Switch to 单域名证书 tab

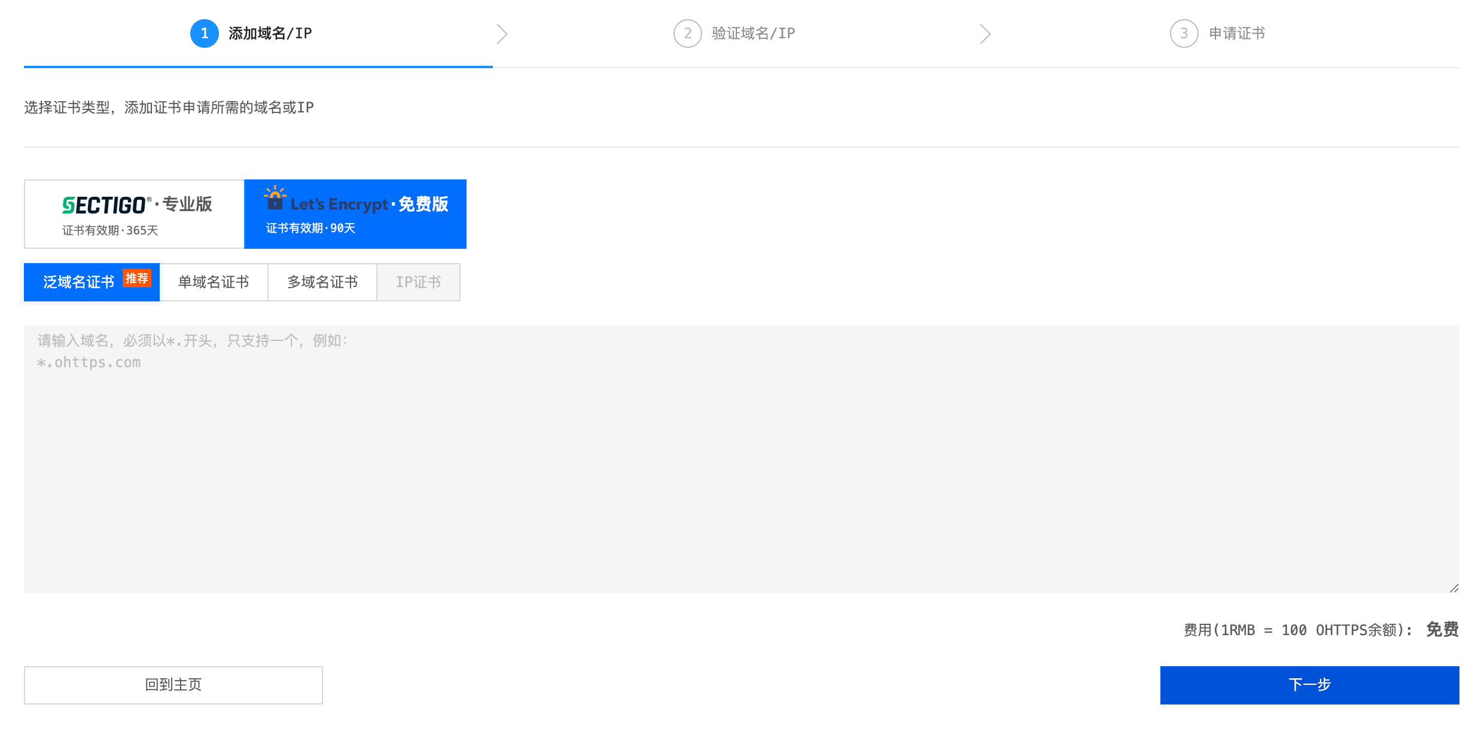[214, 282]
